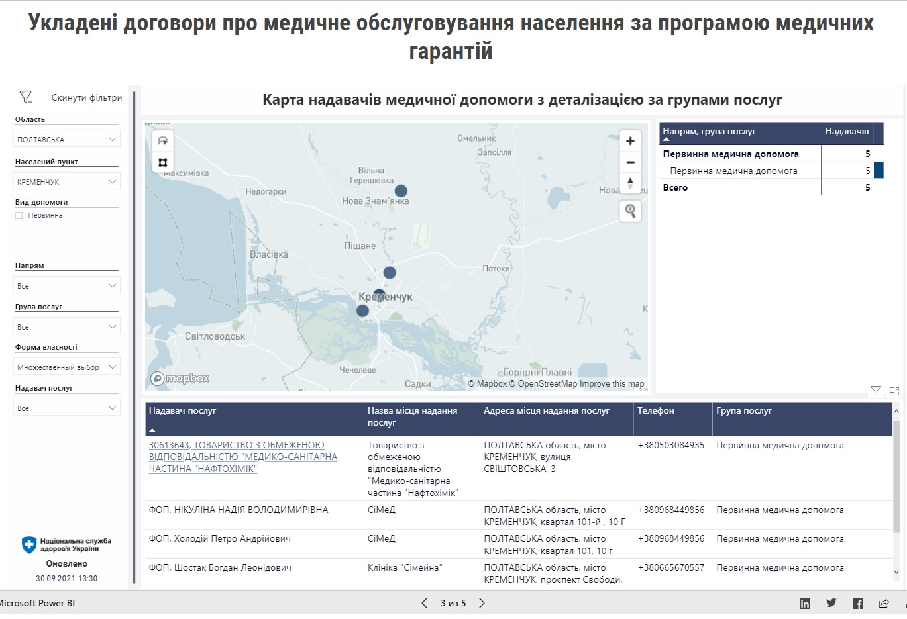Image resolution: width=907 pixels, height=619 pixels.
Task: Zoom out on the map
Action: pyautogui.click(x=630, y=162)
